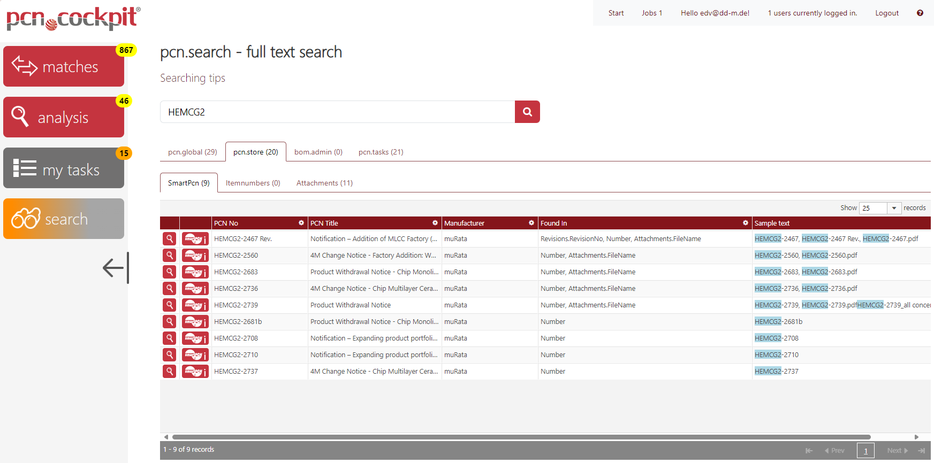Open magnifier for row HEMCG2-2683
The width and height of the screenshot is (934, 463).
point(170,272)
